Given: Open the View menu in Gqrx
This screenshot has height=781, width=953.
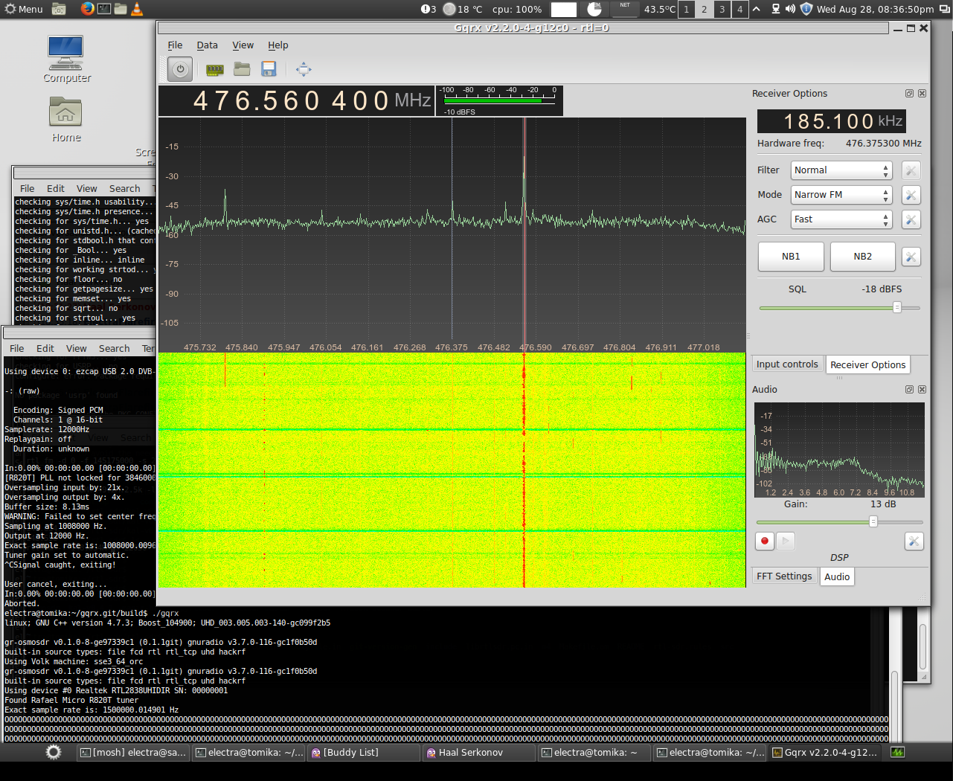Looking at the screenshot, I should click(x=243, y=45).
